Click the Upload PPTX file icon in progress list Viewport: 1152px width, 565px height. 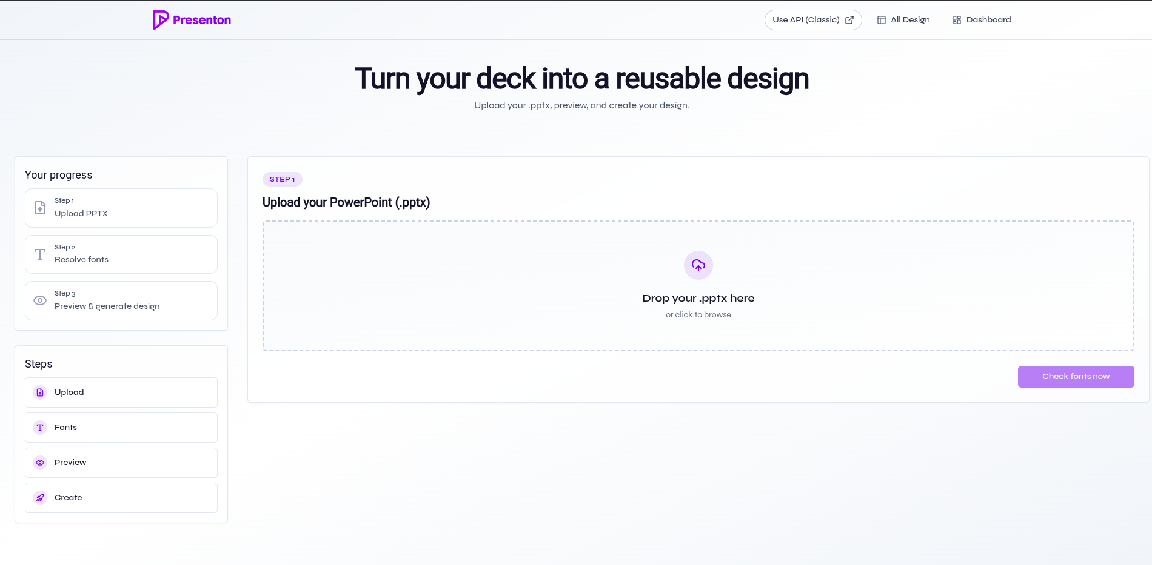pos(39,208)
